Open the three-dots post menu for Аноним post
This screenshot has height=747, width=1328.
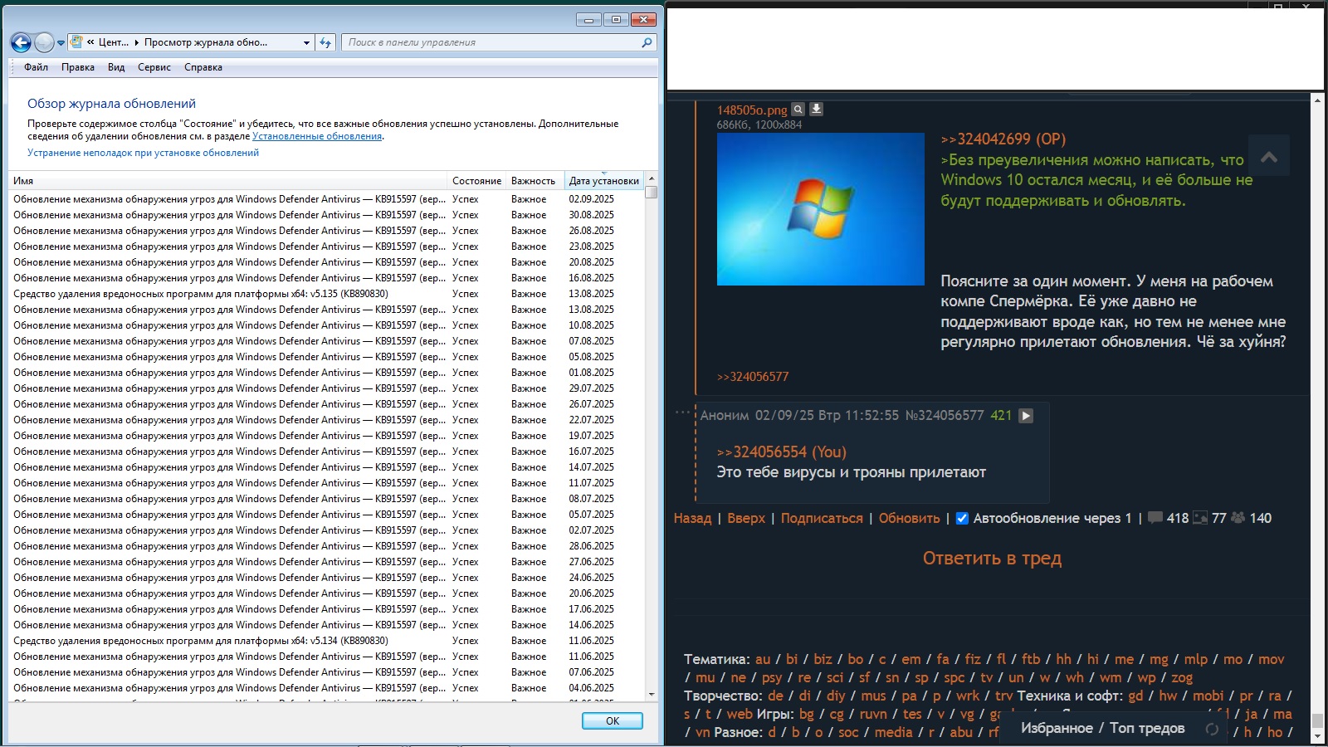click(x=683, y=413)
